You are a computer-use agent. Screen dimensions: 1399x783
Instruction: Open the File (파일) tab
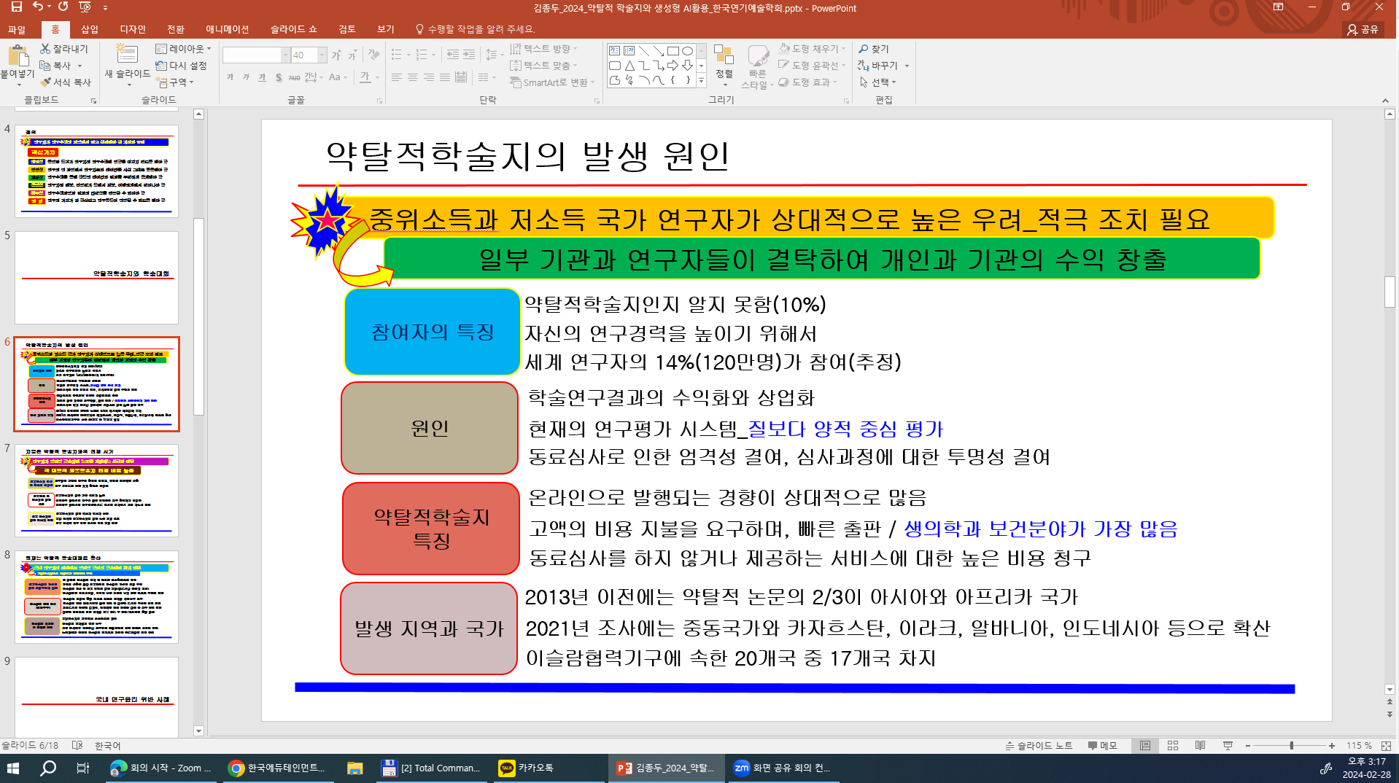tap(17, 29)
